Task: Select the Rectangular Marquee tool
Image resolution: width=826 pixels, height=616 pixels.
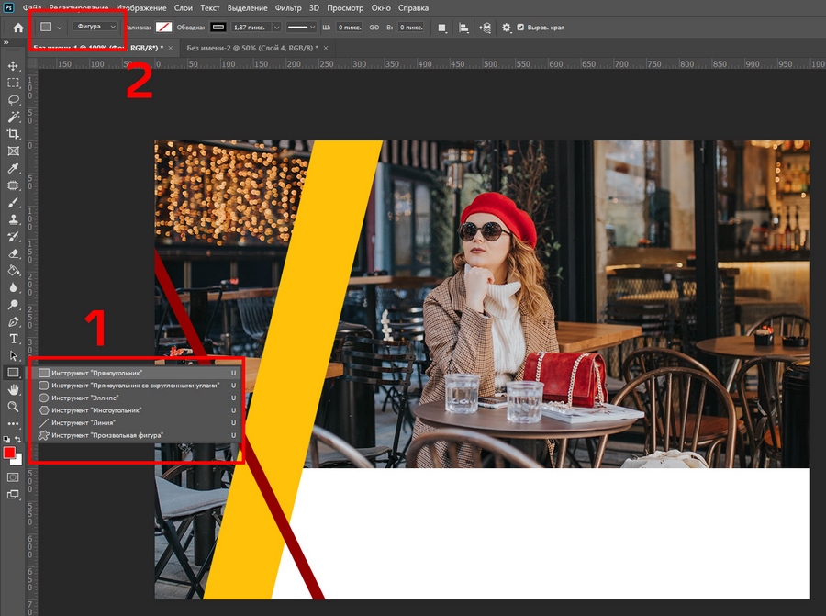Action: 13,83
